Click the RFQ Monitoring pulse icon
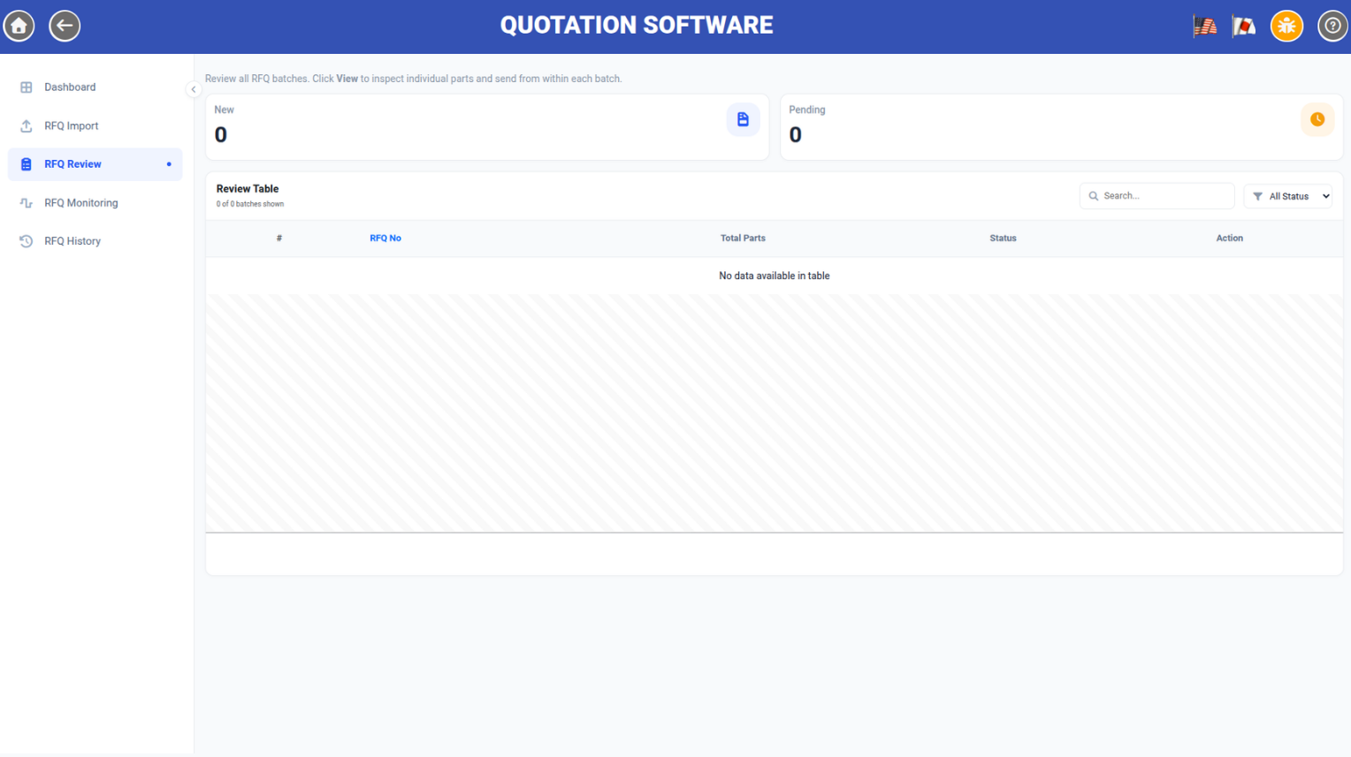This screenshot has height=757, width=1351. pos(27,203)
